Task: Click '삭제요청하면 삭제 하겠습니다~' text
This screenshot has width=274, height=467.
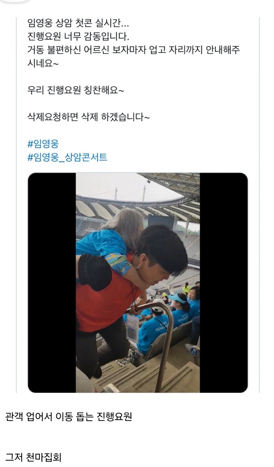Action: (x=88, y=117)
